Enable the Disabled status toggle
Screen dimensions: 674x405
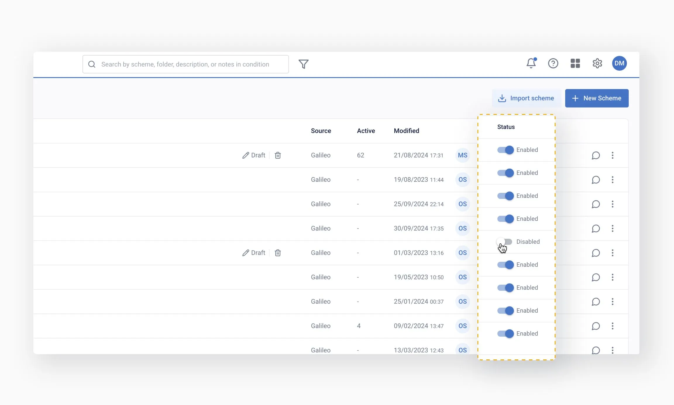[x=505, y=242]
